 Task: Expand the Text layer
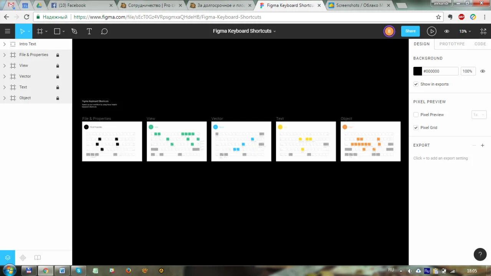point(4,87)
